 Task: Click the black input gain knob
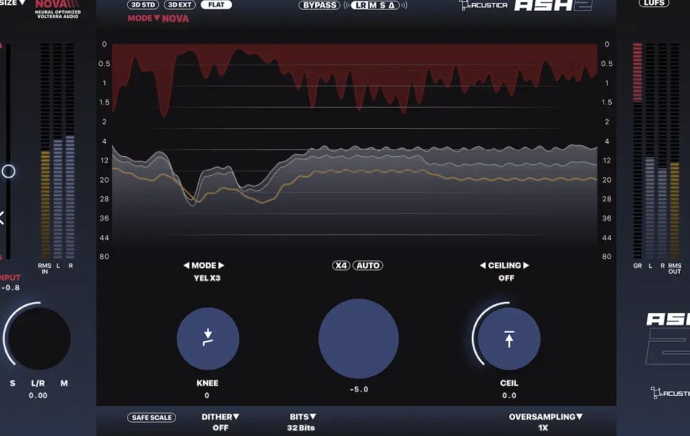[x=39, y=338]
